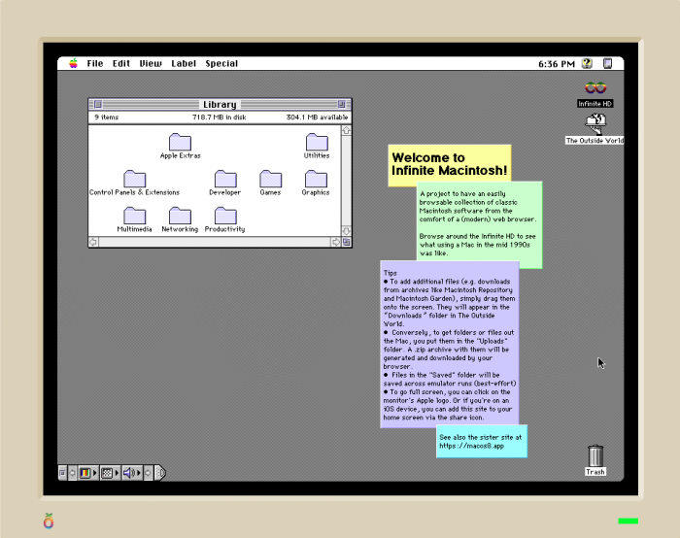The height and width of the screenshot is (538, 680).
Task: Click the purple Tips sticky note
Action: click(x=449, y=345)
